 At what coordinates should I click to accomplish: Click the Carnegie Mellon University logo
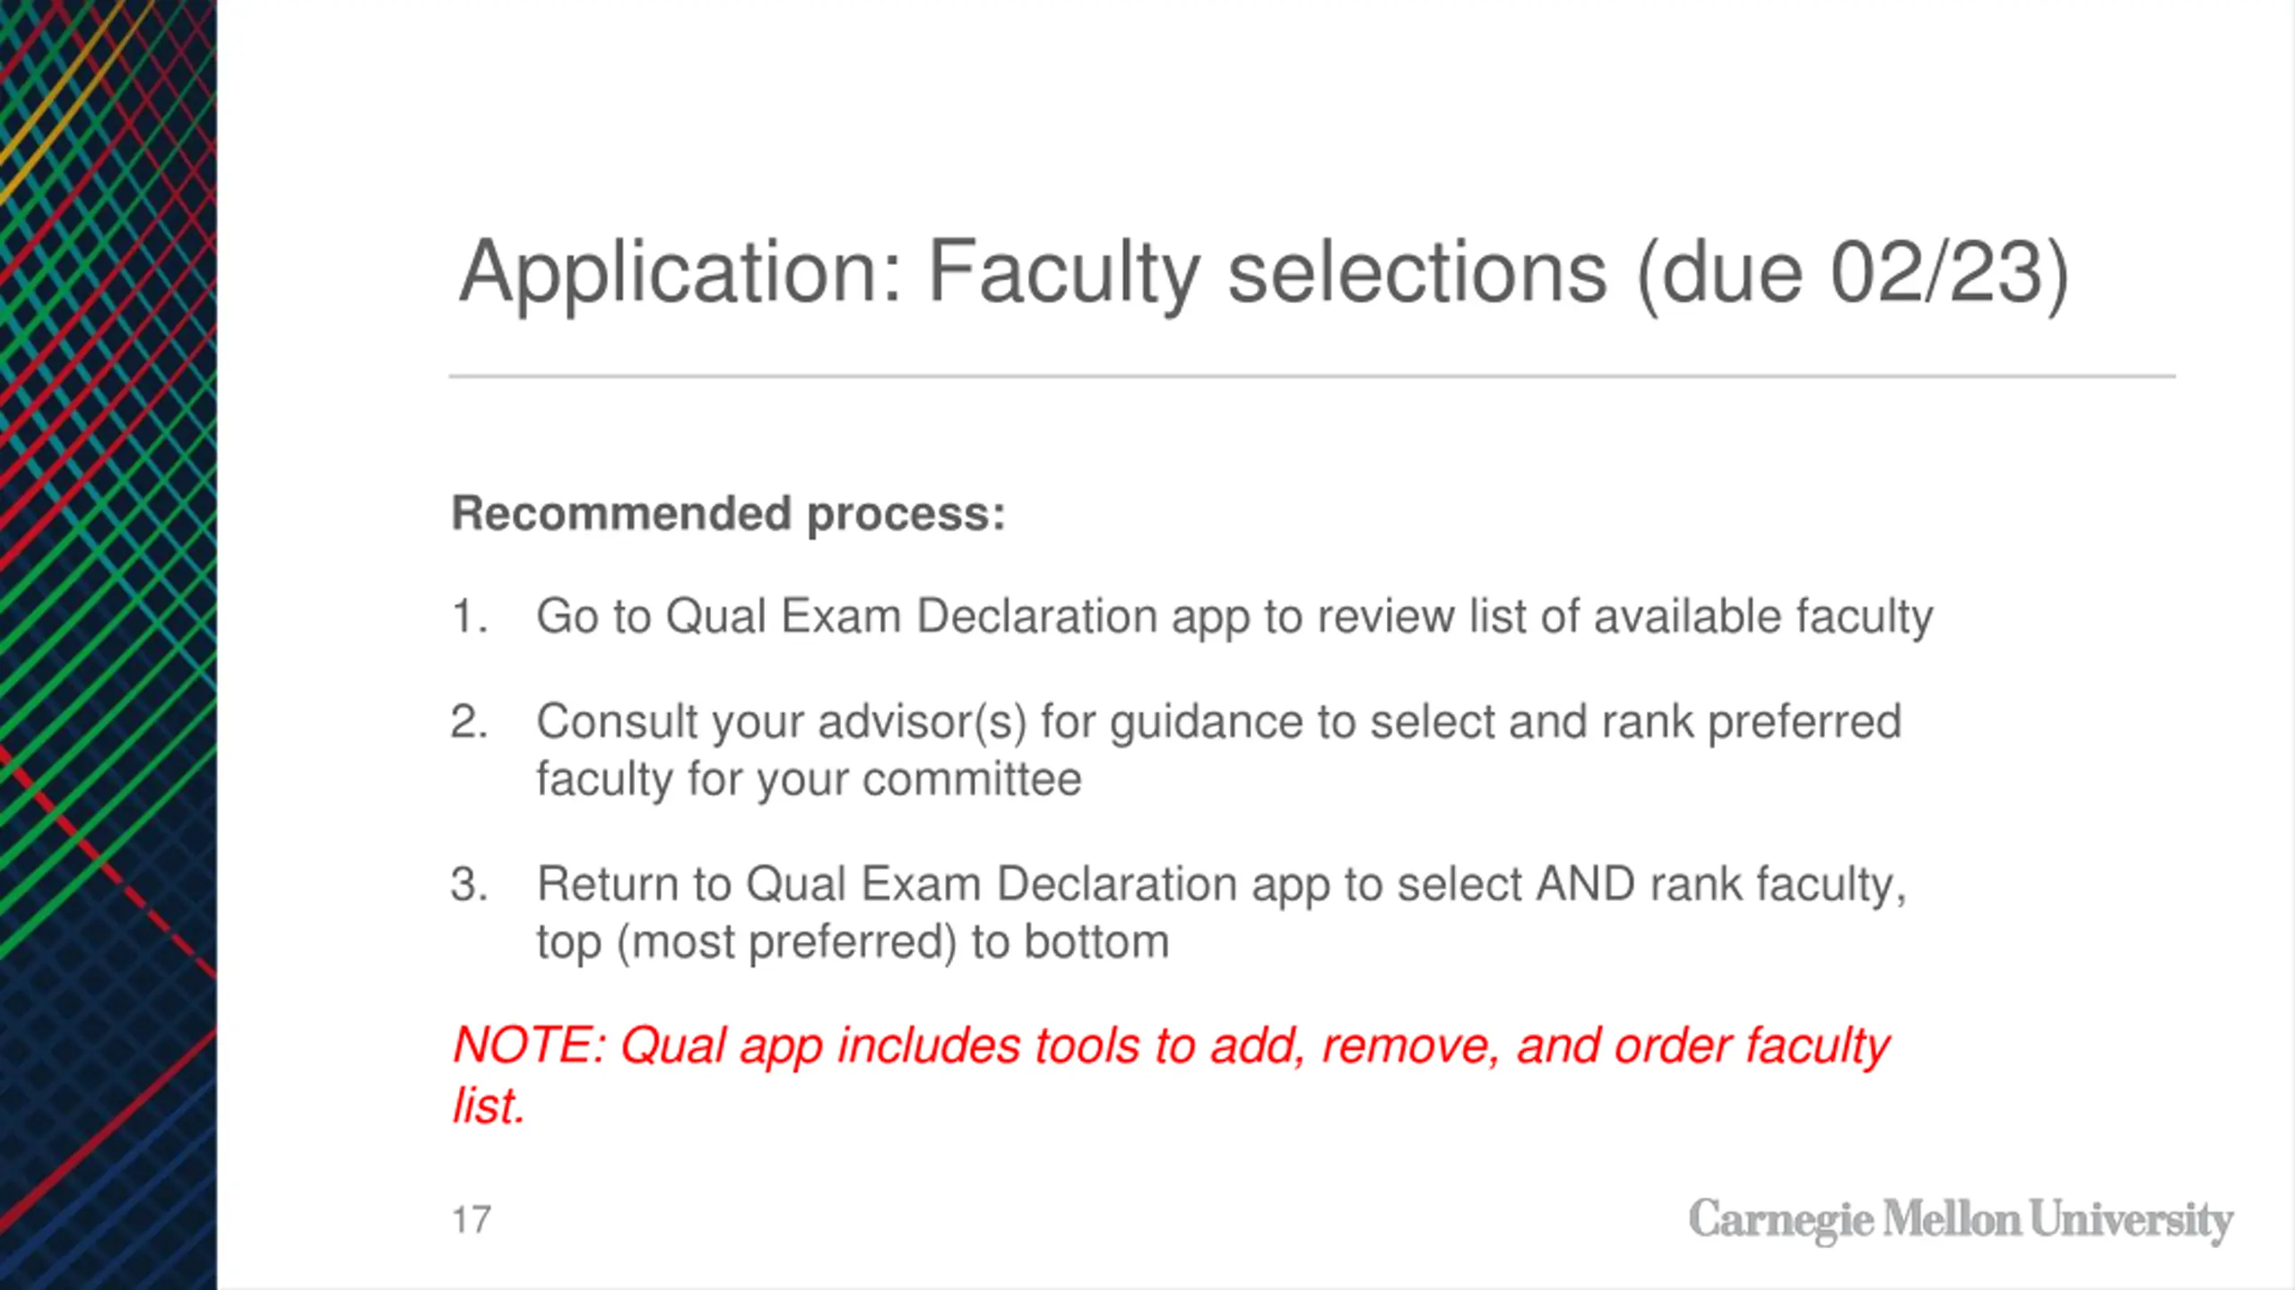pos(1961,1220)
